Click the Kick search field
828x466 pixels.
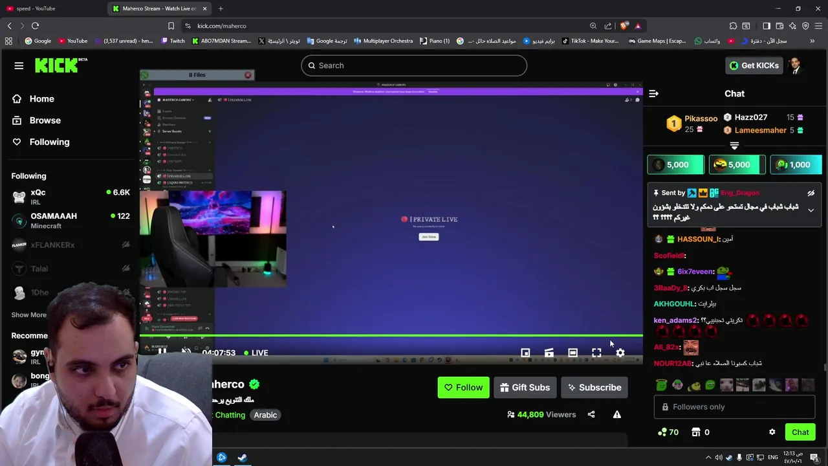(414, 65)
